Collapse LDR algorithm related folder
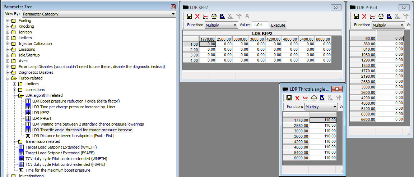 point(14,95)
